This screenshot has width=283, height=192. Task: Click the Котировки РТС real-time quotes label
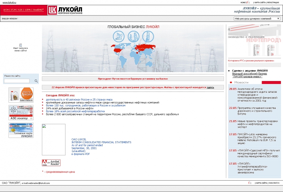[251, 61]
